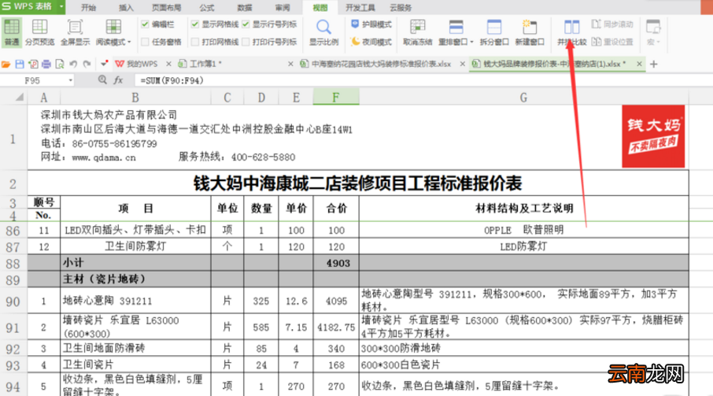Print using the printer icon
713x396 pixels.
point(46,64)
